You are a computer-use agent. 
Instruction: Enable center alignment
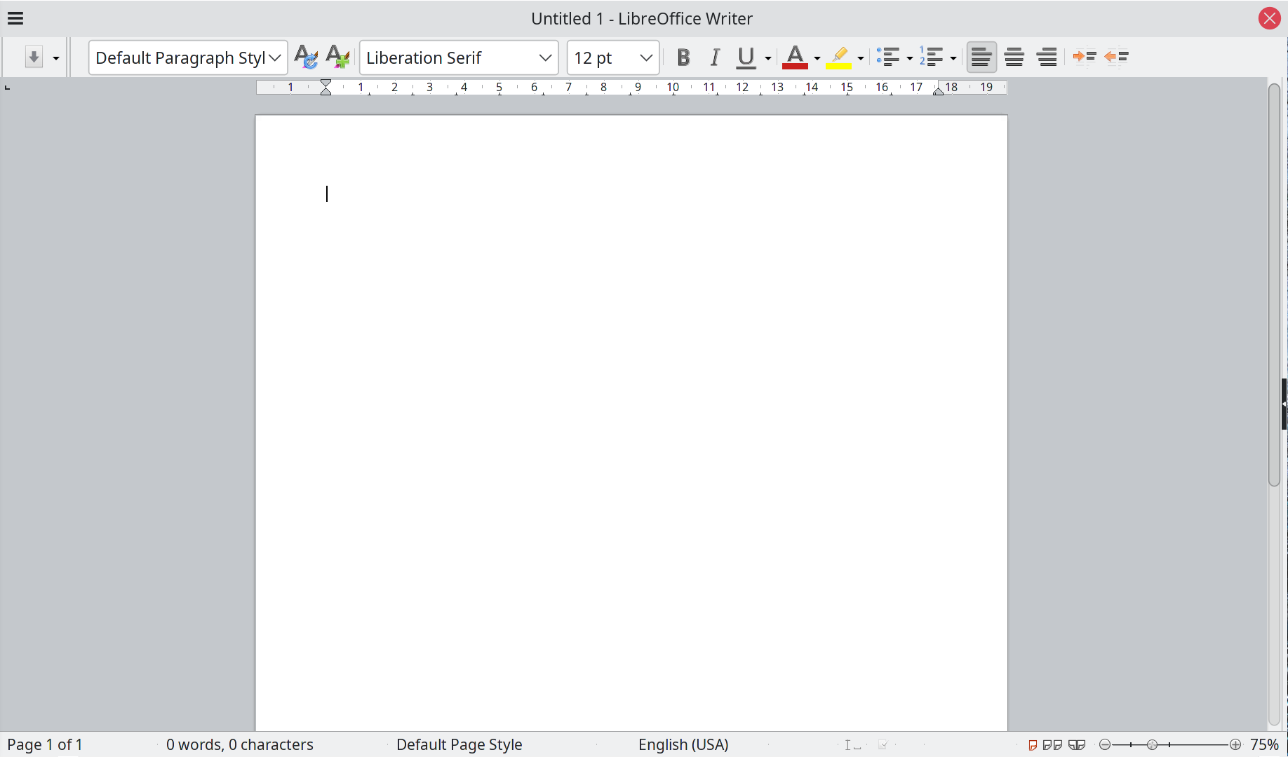click(x=1014, y=57)
